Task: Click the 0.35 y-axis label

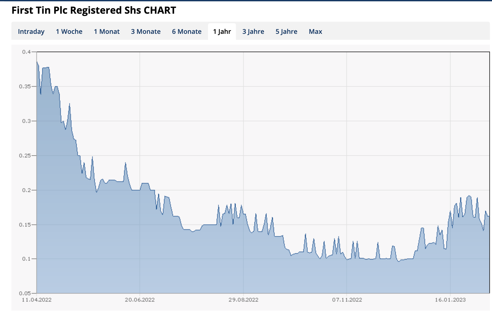Action: point(25,86)
